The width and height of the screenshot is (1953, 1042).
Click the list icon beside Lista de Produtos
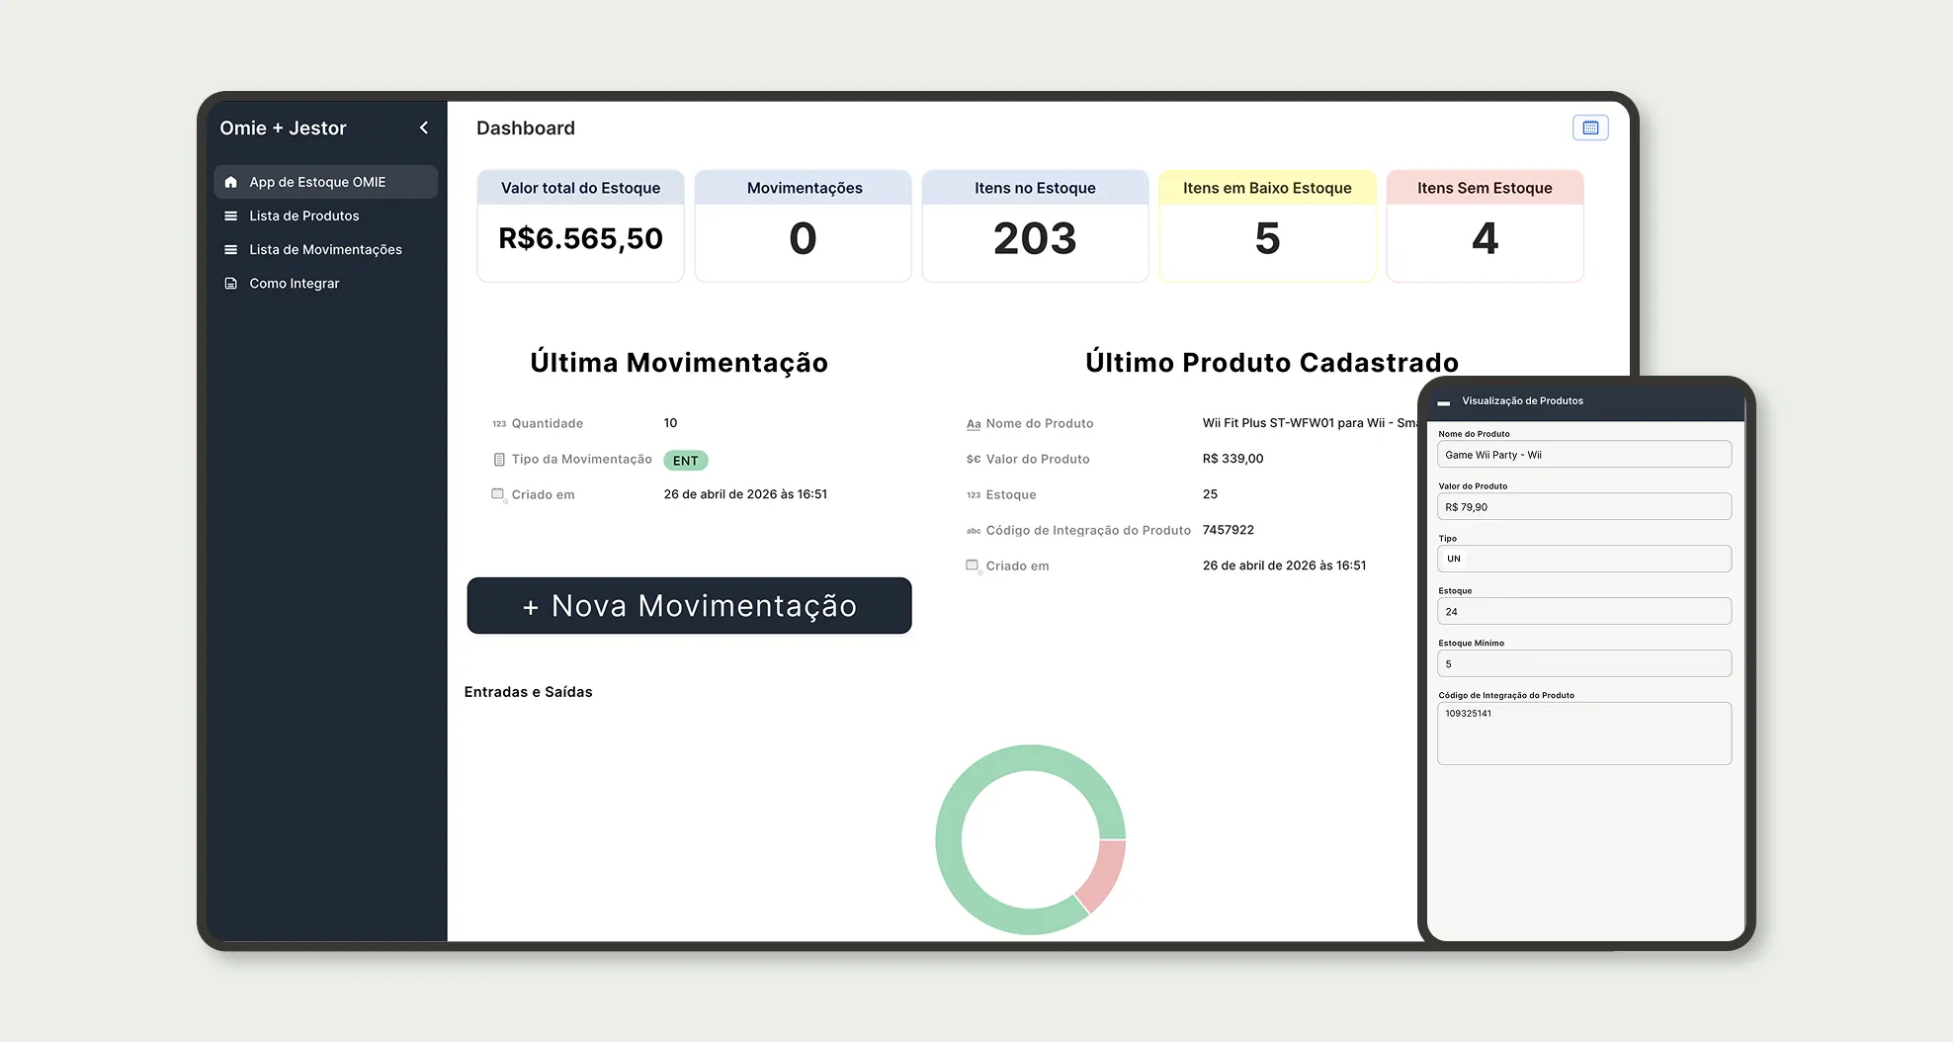pyautogui.click(x=231, y=216)
